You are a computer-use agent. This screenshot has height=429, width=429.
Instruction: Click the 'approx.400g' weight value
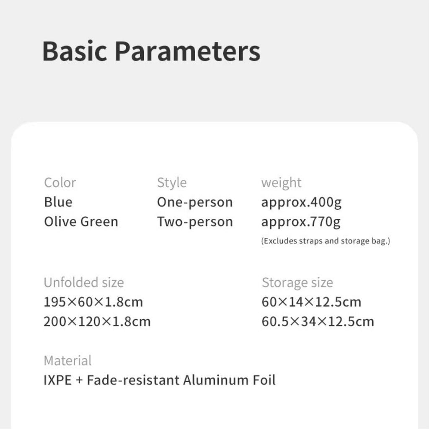(x=301, y=202)
